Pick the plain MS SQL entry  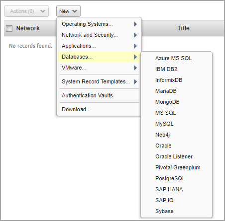(176, 113)
